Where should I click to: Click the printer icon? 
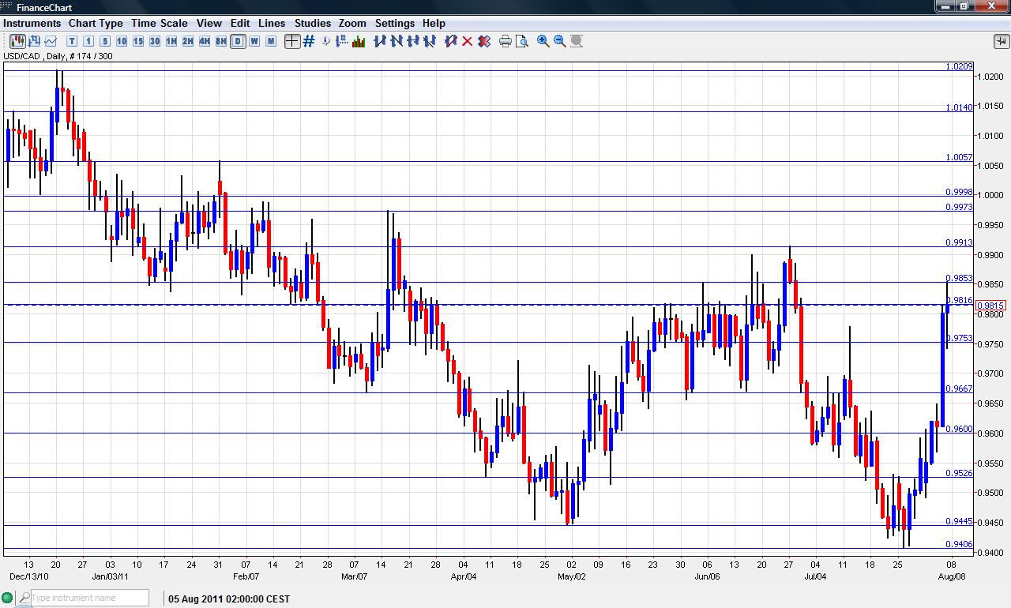pyautogui.click(x=505, y=41)
